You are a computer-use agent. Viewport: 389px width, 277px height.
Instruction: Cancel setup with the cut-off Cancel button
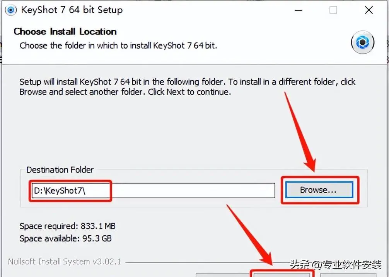348,275
